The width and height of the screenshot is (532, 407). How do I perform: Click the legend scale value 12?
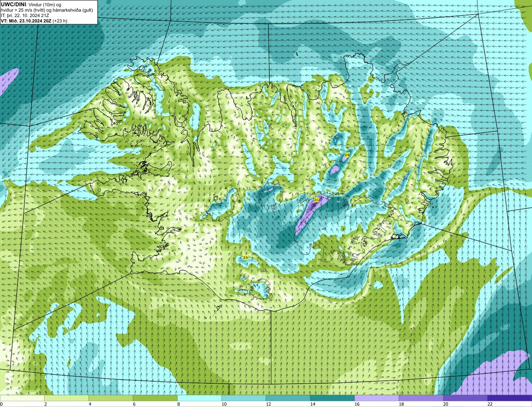tap(268, 404)
